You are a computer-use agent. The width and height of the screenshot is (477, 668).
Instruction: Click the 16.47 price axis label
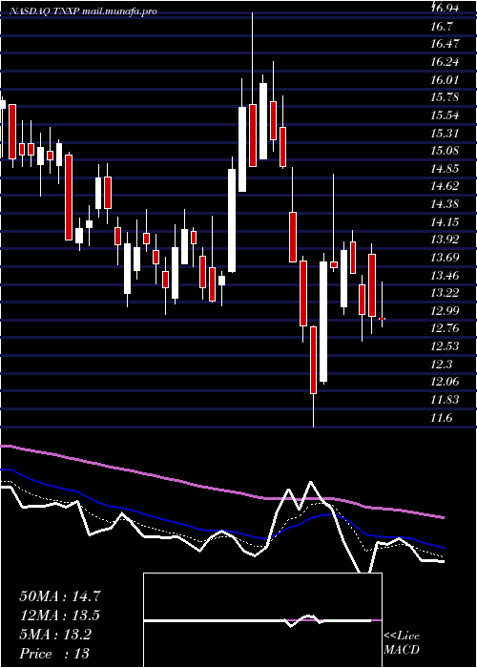click(x=446, y=44)
